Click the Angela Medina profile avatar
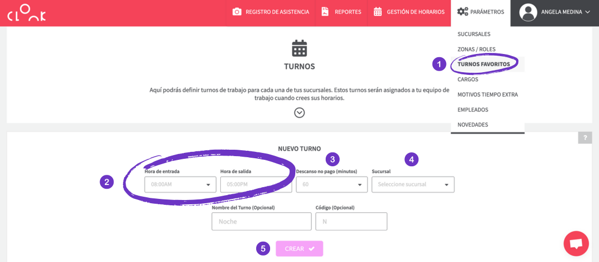Image resolution: width=599 pixels, height=262 pixels. coord(528,12)
